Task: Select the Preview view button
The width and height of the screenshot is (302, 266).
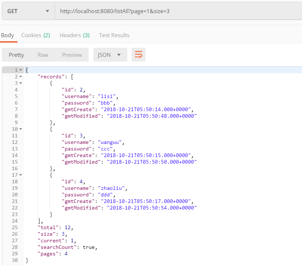Action: click(x=72, y=55)
